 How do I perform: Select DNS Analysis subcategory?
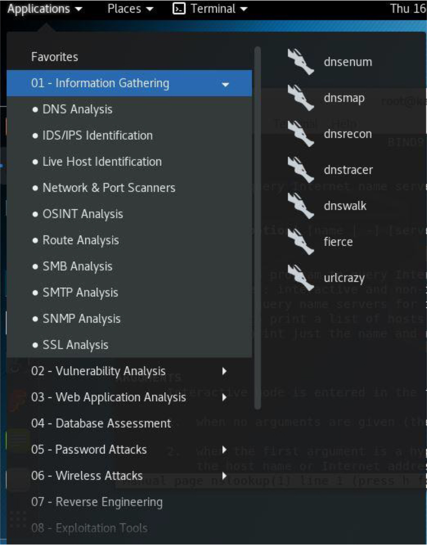click(x=77, y=109)
